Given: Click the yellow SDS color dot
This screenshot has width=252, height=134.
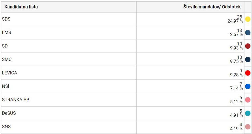Looking at the screenshot, I should click(x=248, y=19).
